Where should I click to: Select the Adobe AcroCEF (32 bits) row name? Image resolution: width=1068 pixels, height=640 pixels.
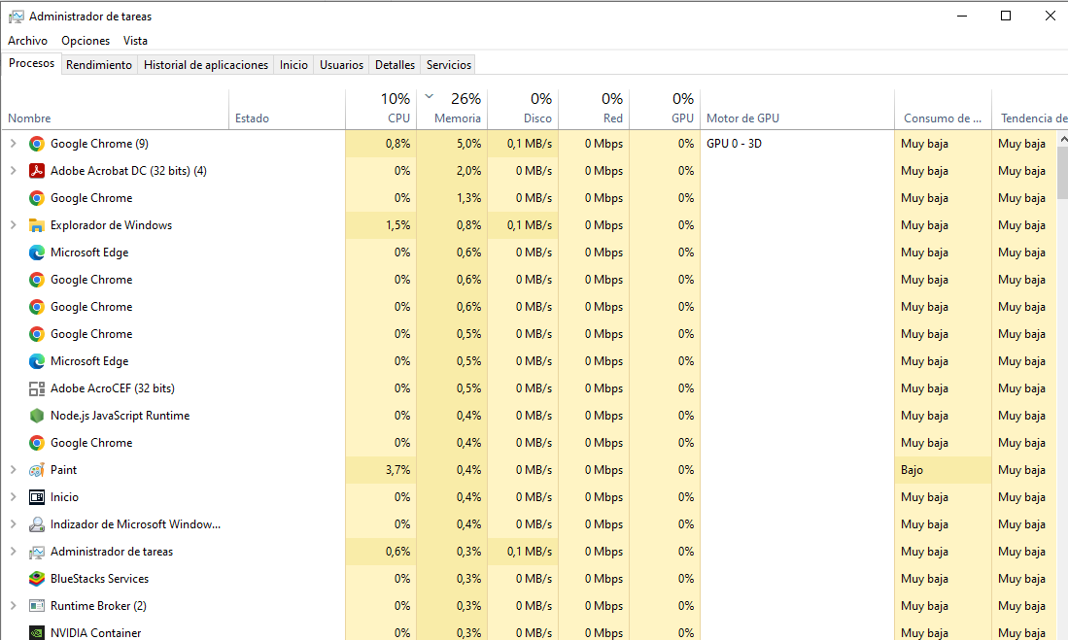[x=113, y=388]
